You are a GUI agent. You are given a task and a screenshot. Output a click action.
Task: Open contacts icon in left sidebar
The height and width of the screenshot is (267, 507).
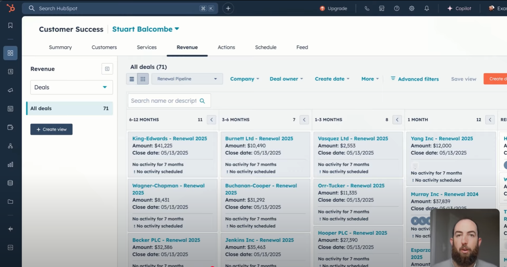[10, 71]
